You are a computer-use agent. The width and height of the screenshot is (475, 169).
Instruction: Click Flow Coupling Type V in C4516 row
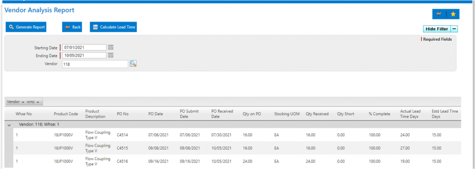coord(98,162)
